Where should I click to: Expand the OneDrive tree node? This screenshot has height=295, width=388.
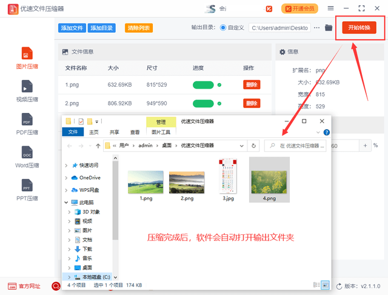[x=66, y=178]
